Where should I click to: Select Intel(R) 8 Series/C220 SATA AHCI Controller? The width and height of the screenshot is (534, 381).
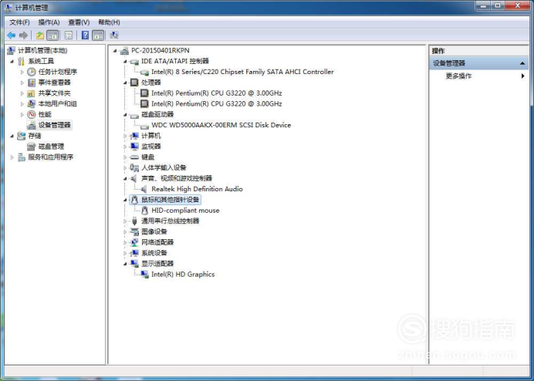[x=242, y=72]
